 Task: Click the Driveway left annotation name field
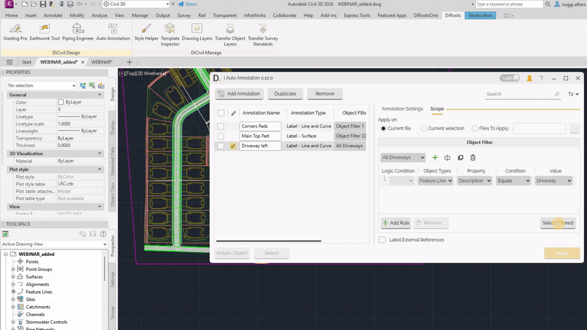[260, 146]
